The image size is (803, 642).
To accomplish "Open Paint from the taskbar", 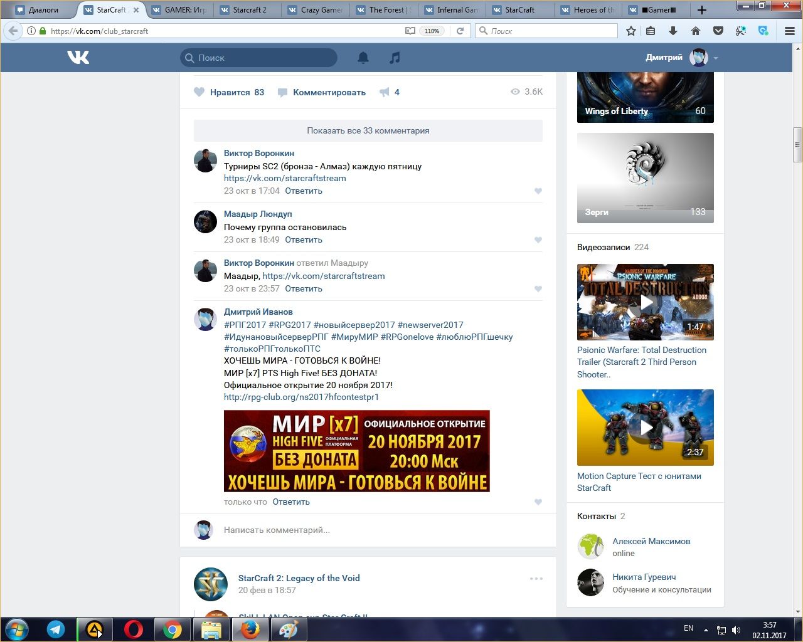I will (x=288, y=629).
